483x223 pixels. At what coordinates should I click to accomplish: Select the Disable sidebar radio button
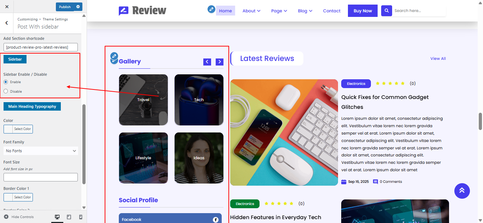coord(6,92)
